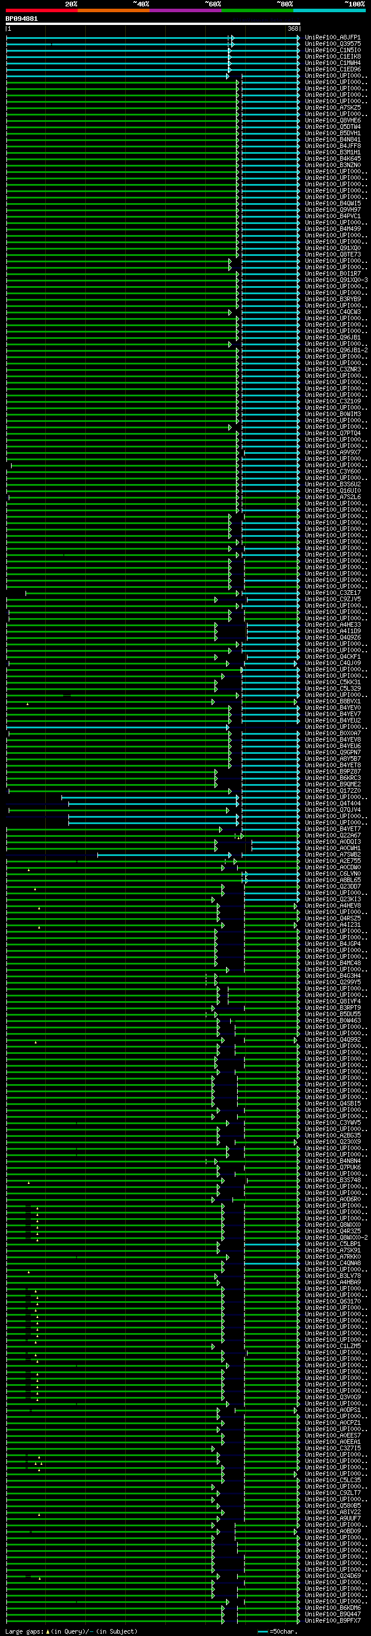This screenshot has width=371, height=1636.
Task: Select hit UniRef100_Q22A67
Action: (x=333, y=836)
